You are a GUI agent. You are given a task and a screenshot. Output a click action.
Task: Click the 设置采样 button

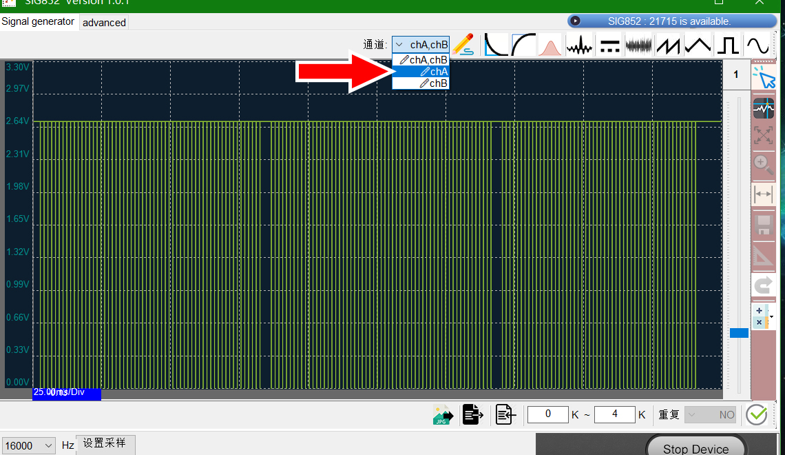coord(105,443)
